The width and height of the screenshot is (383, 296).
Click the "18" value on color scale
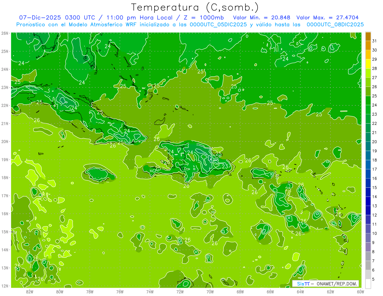coord(374,160)
